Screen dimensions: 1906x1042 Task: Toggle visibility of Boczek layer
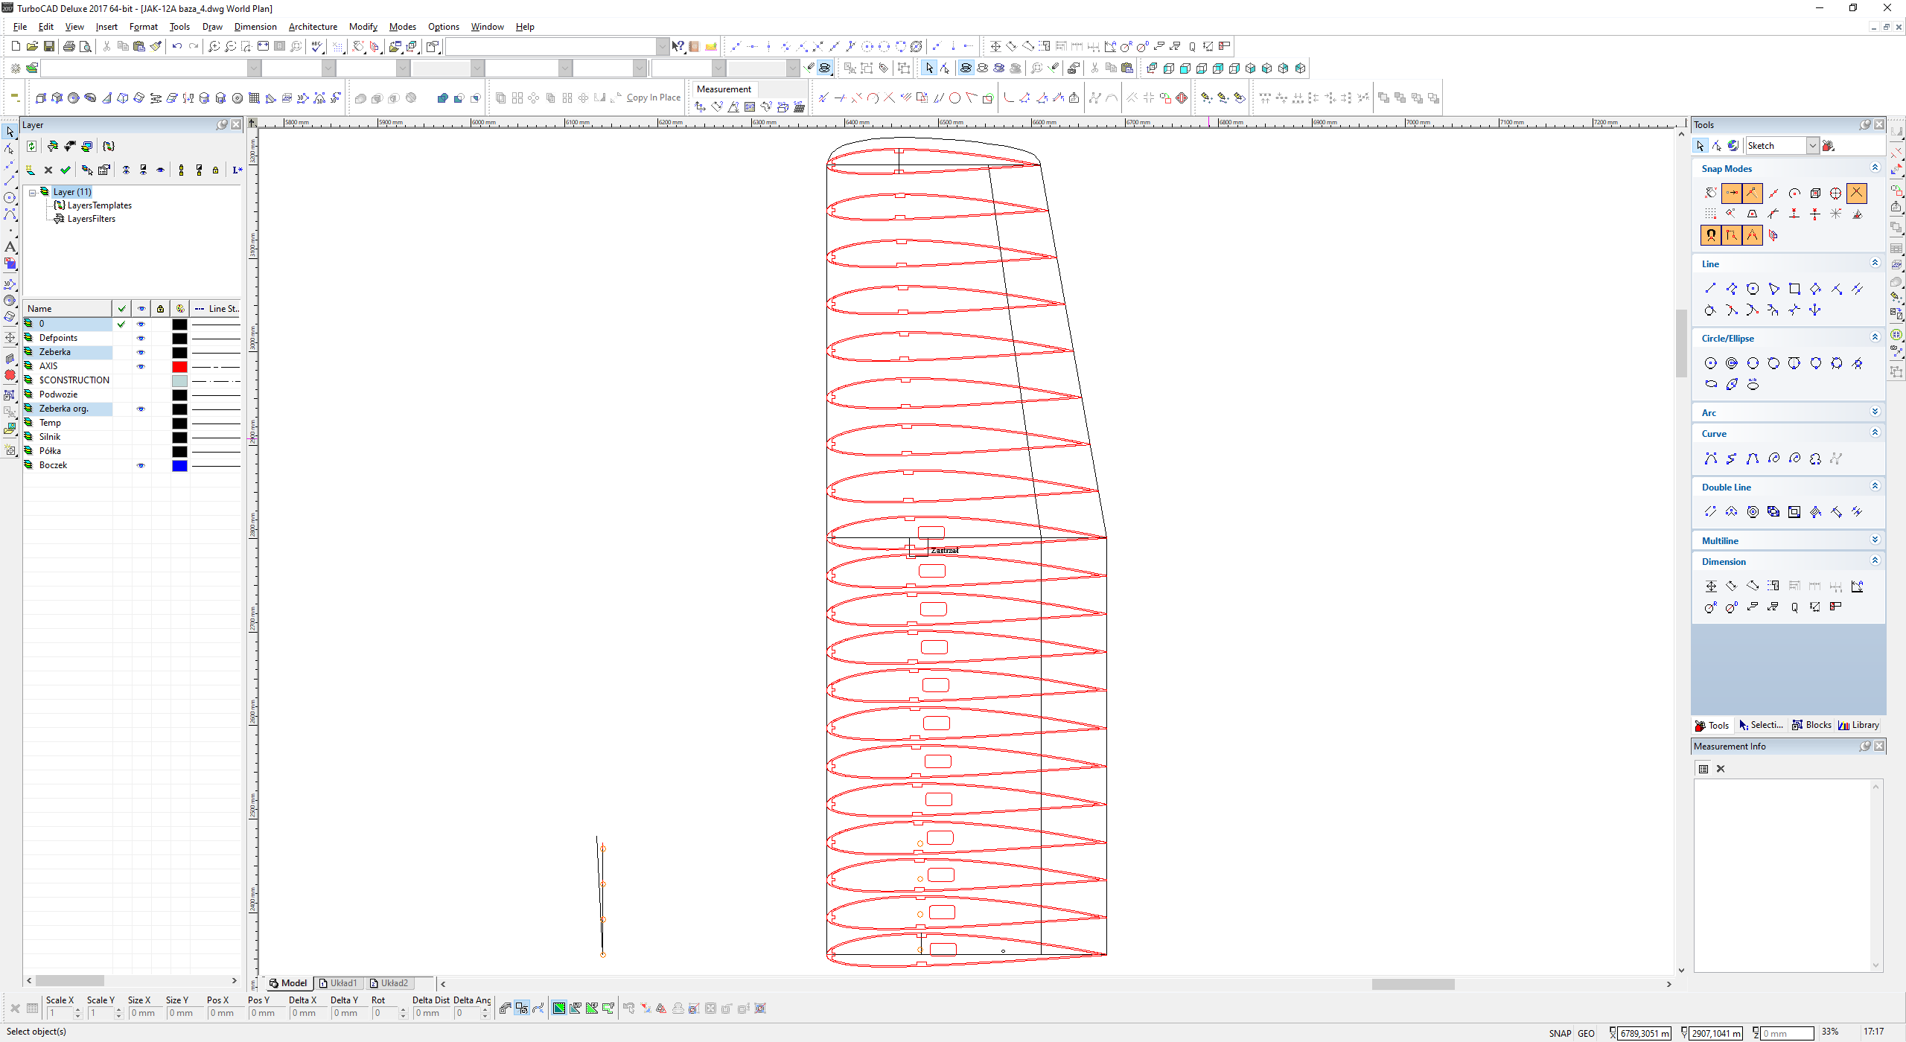[x=141, y=466]
